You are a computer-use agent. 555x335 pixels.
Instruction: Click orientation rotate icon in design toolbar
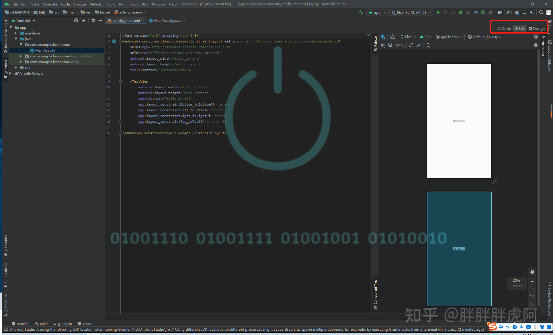pyautogui.click(x=392, y=37)
